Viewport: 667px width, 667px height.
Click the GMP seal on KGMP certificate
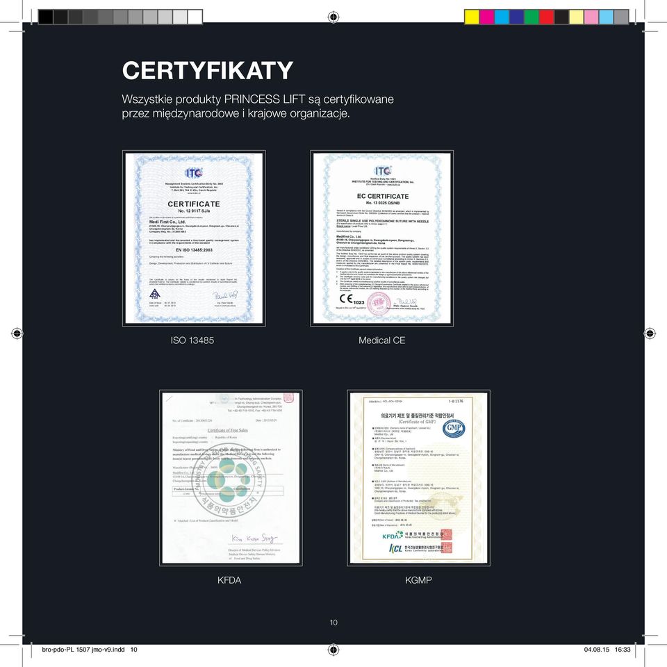click(x=454, y=429)
